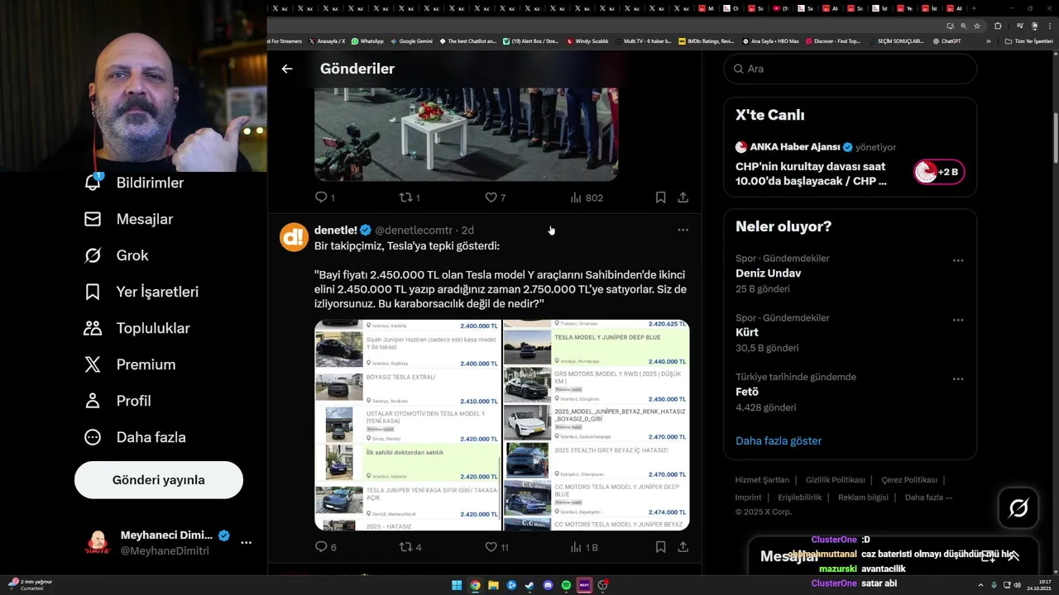Viewport: 1059px width, 595px height.
Task: Open Hizmet Şartları footer link
Action: click(x=762, y=480)
